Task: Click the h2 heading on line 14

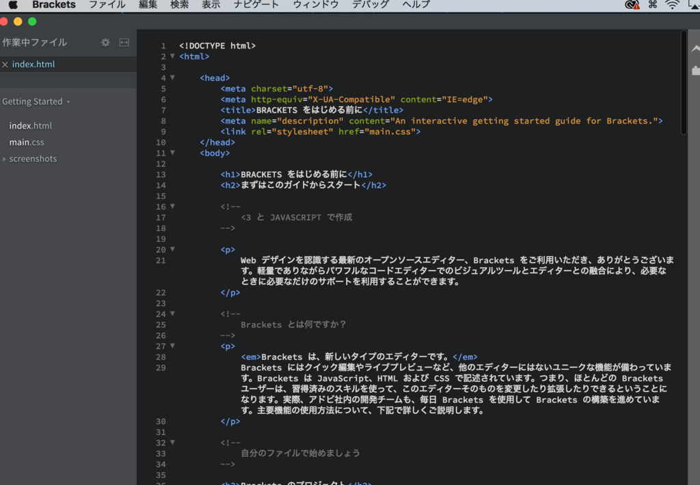Action: pos(303,185)
